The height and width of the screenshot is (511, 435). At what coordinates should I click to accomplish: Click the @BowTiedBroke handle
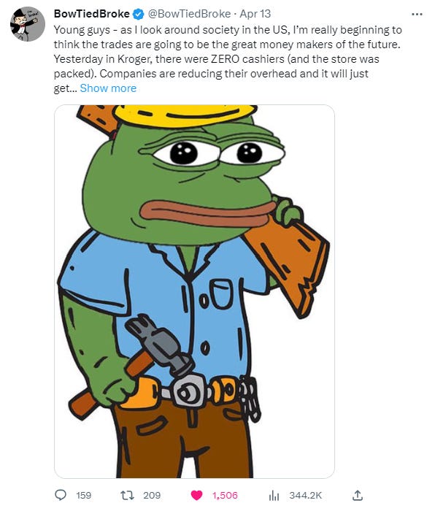[x=189, y=14]
